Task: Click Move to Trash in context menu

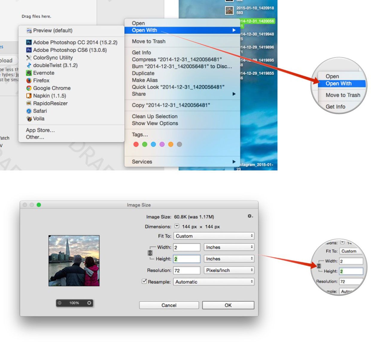Action: [x=149, y=41]
